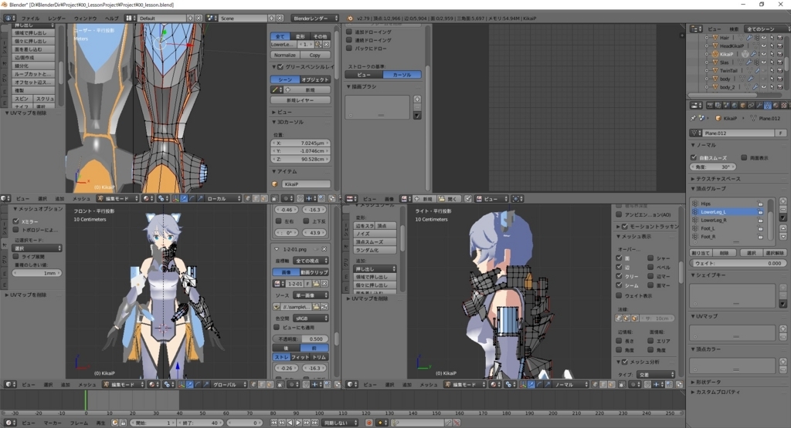Adjust the 角度 30° auto smooth angle field
Image resolution: width=791 pixels, height=428 pixels.
pos(713,167)
